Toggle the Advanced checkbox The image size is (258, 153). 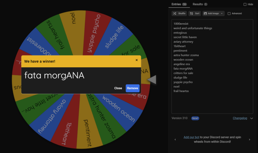[229, 14]
